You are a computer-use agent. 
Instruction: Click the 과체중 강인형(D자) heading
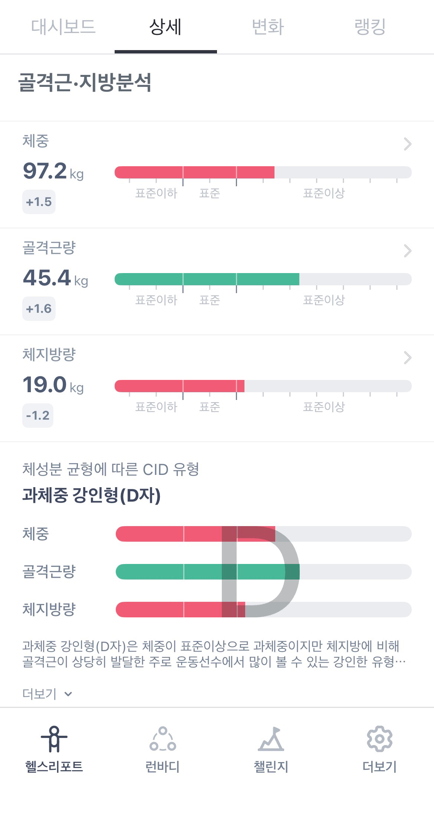pos(91,495)
